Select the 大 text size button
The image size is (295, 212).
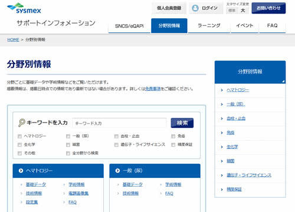(243, 11)
